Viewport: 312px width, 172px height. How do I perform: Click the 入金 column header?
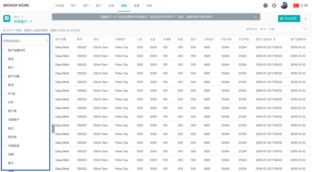pos(140,39)
